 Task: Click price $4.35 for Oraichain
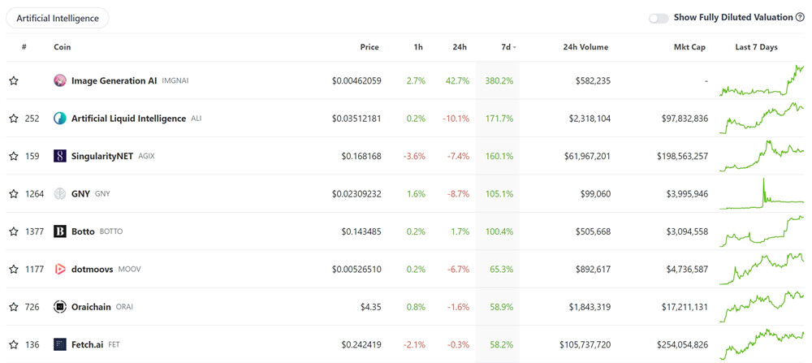click(371, 307)
